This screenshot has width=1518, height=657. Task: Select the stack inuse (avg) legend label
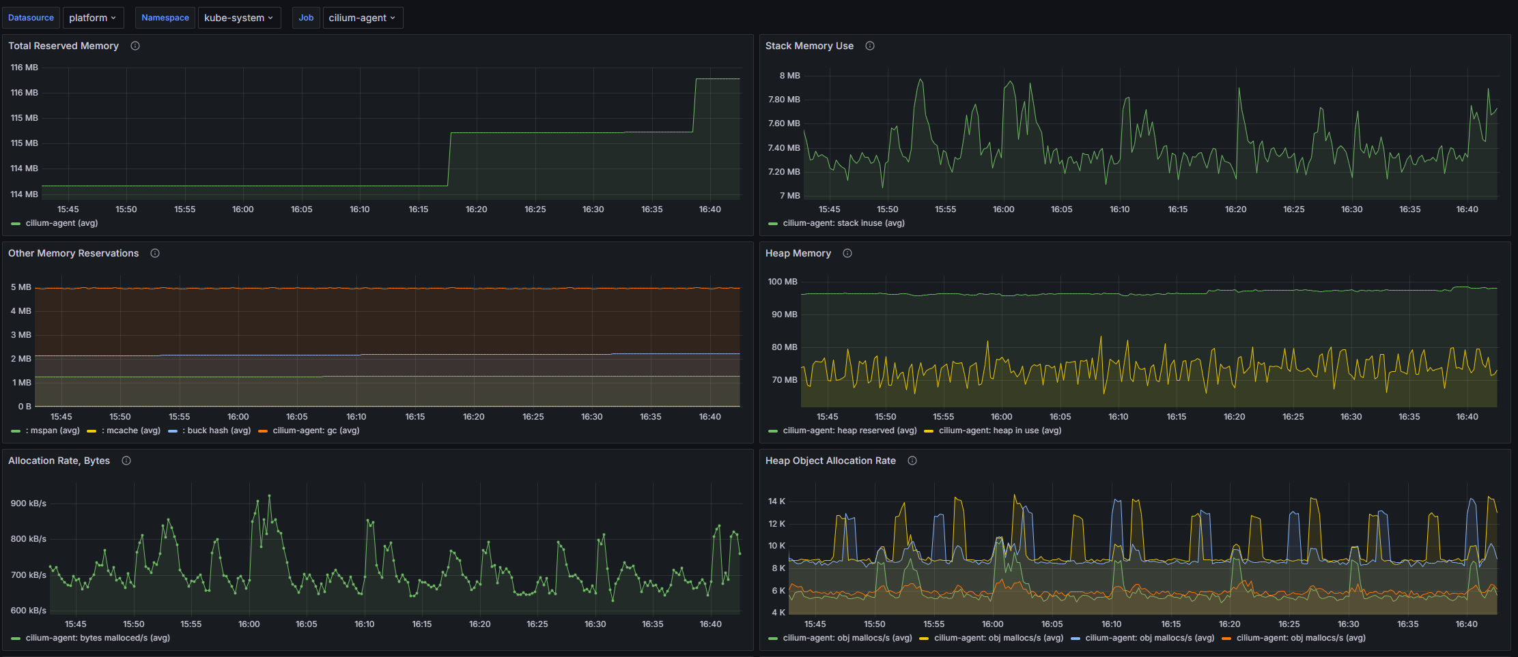pyautogui.click(x=843, y=223)
